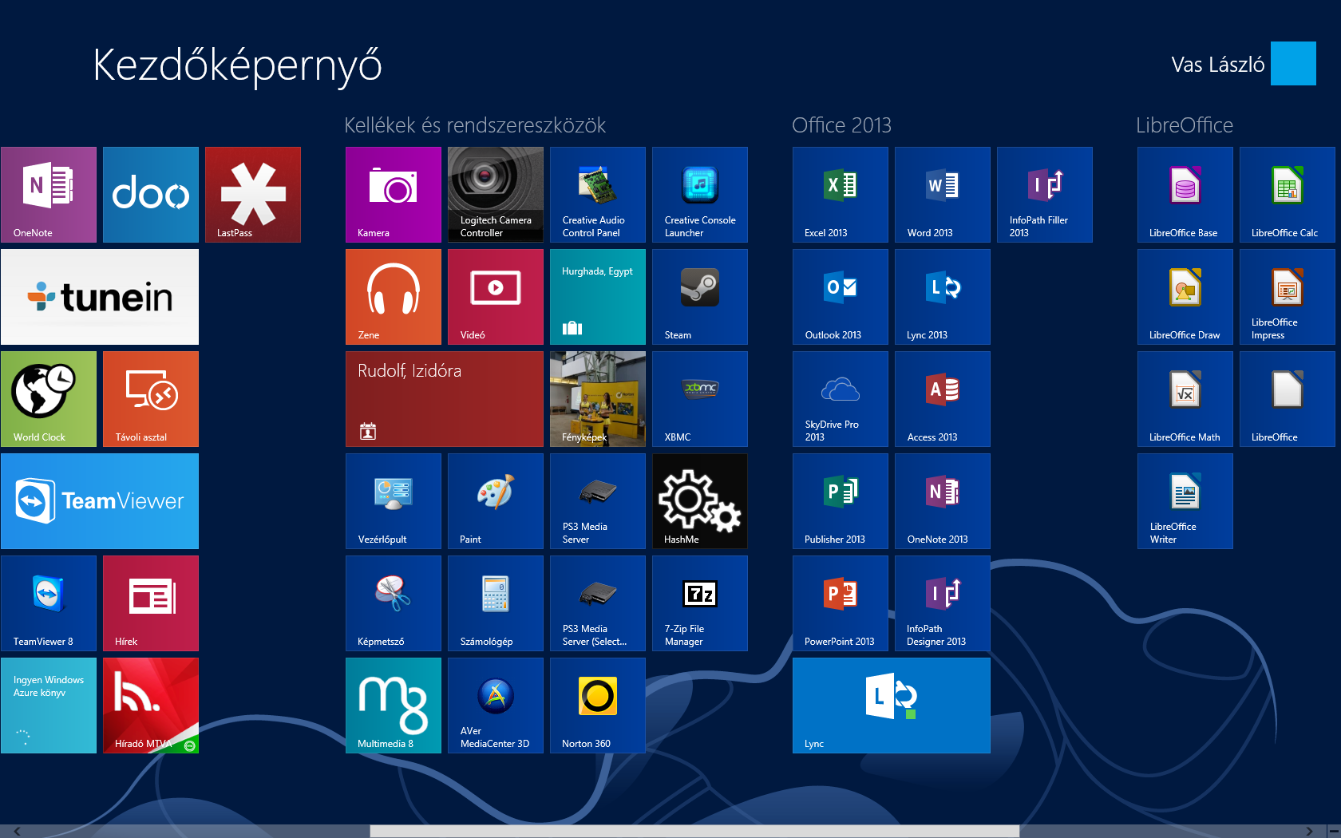This screenshot has height=838, width=1341.
Task: Open the wide Lync tile
Action: pyautogui.click(x=892, y=706)
